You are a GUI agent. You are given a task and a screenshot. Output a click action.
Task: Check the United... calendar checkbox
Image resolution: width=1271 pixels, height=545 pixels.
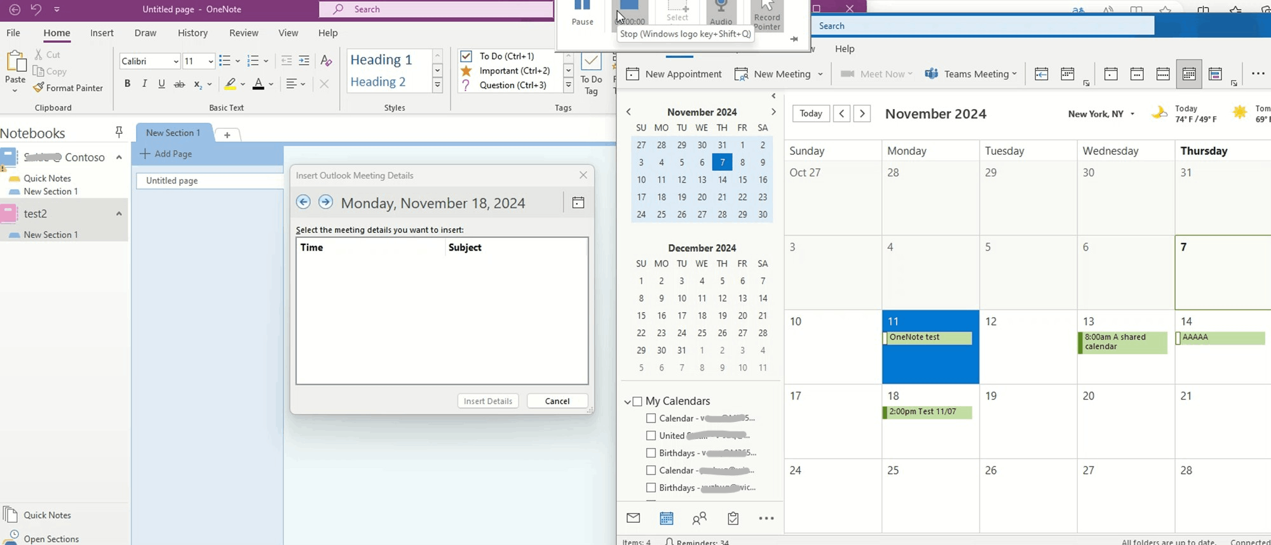click(651, 436)
